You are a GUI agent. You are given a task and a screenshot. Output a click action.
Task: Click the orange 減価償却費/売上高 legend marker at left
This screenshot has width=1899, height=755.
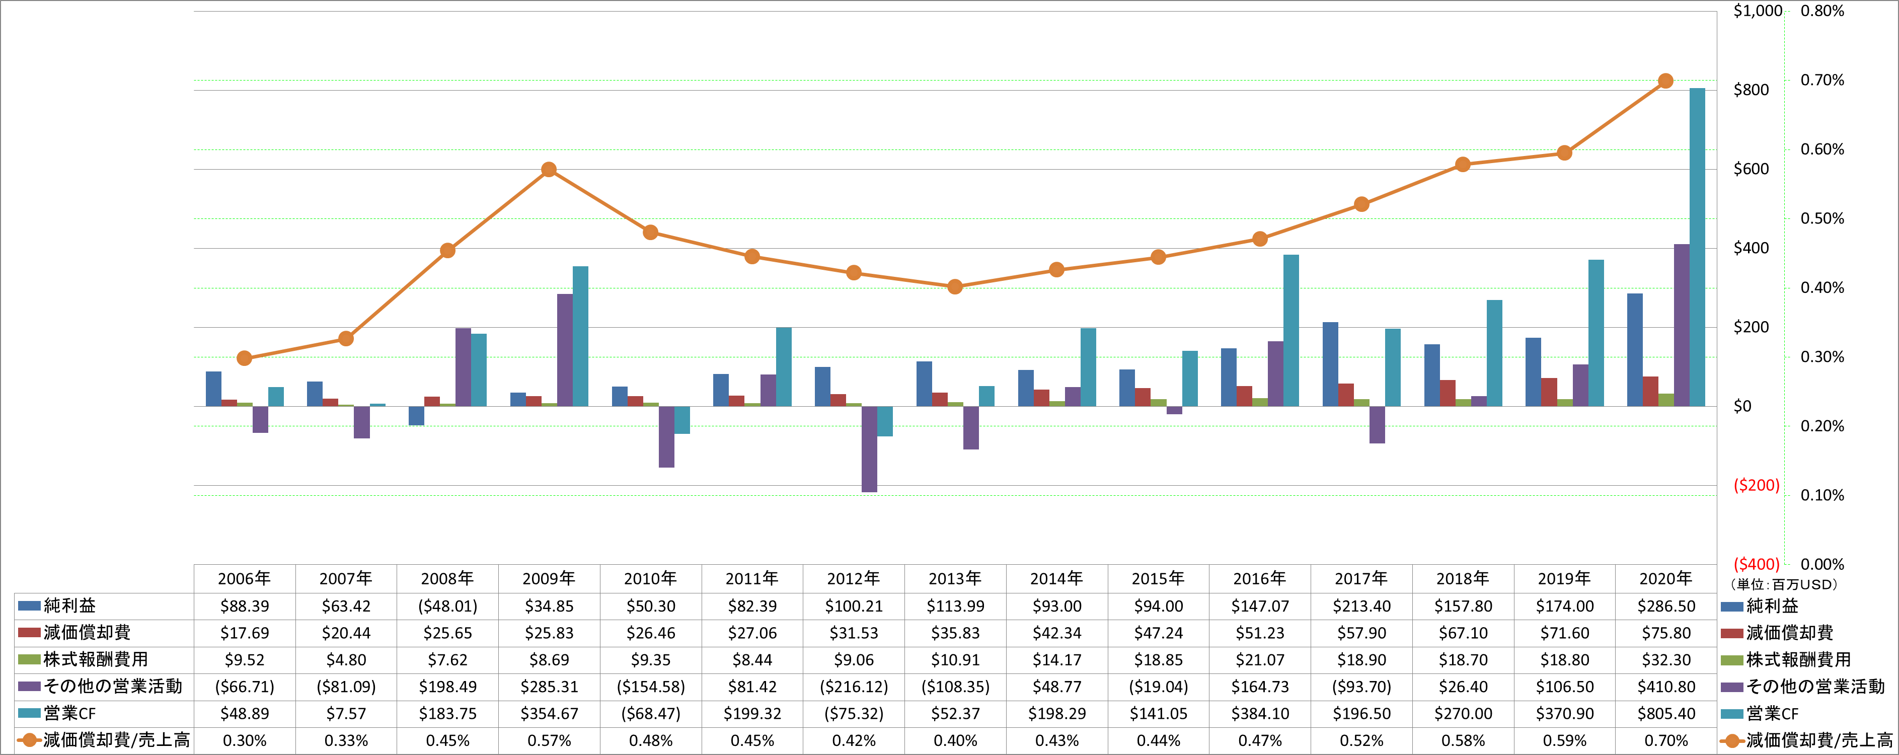pos(29,740)
